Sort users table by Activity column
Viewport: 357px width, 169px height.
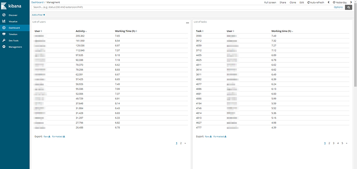[81, 31]
